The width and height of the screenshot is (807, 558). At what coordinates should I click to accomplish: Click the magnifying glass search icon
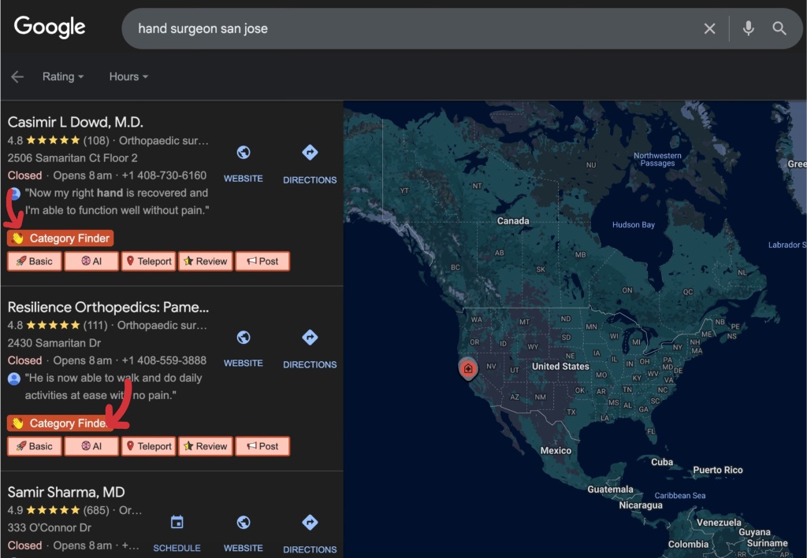(x=779, y=28)
